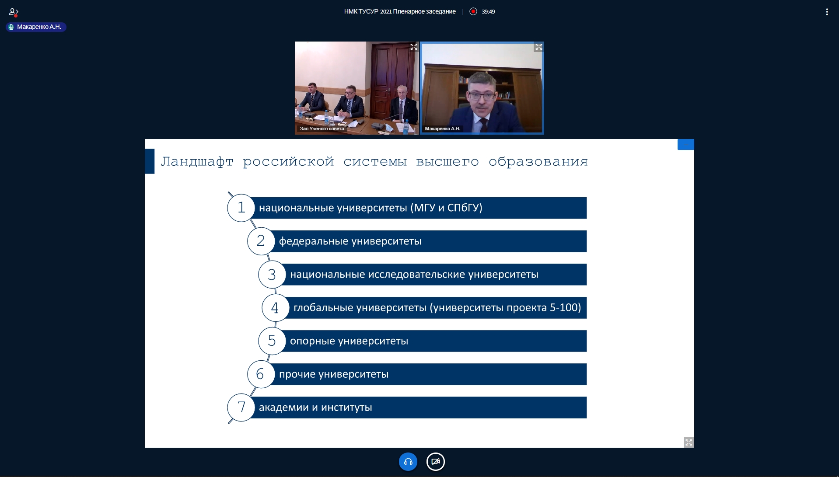The image size is (839, 477).
Task: Expand the Макаренко А.Н. webcam to fullscreen
Action: click(x=538, y=47)
